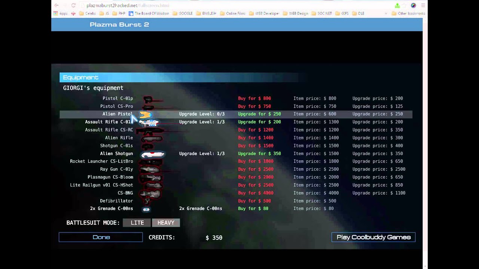Select HEAVY battlesuit mode
This screenshot has height=269, width=479.
tap(166, 223)
